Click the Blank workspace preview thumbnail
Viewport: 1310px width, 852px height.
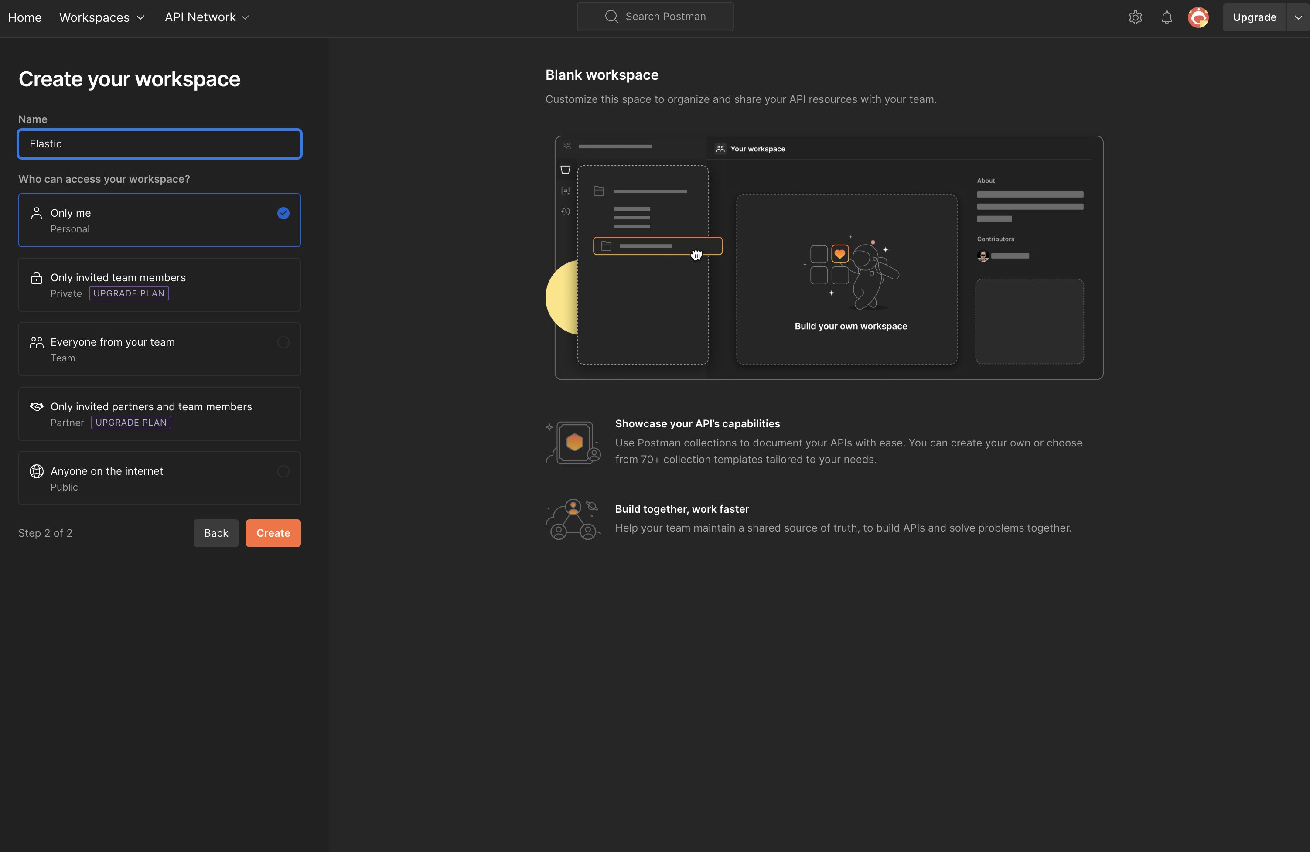pyautogui.click(x=829, y=258)
